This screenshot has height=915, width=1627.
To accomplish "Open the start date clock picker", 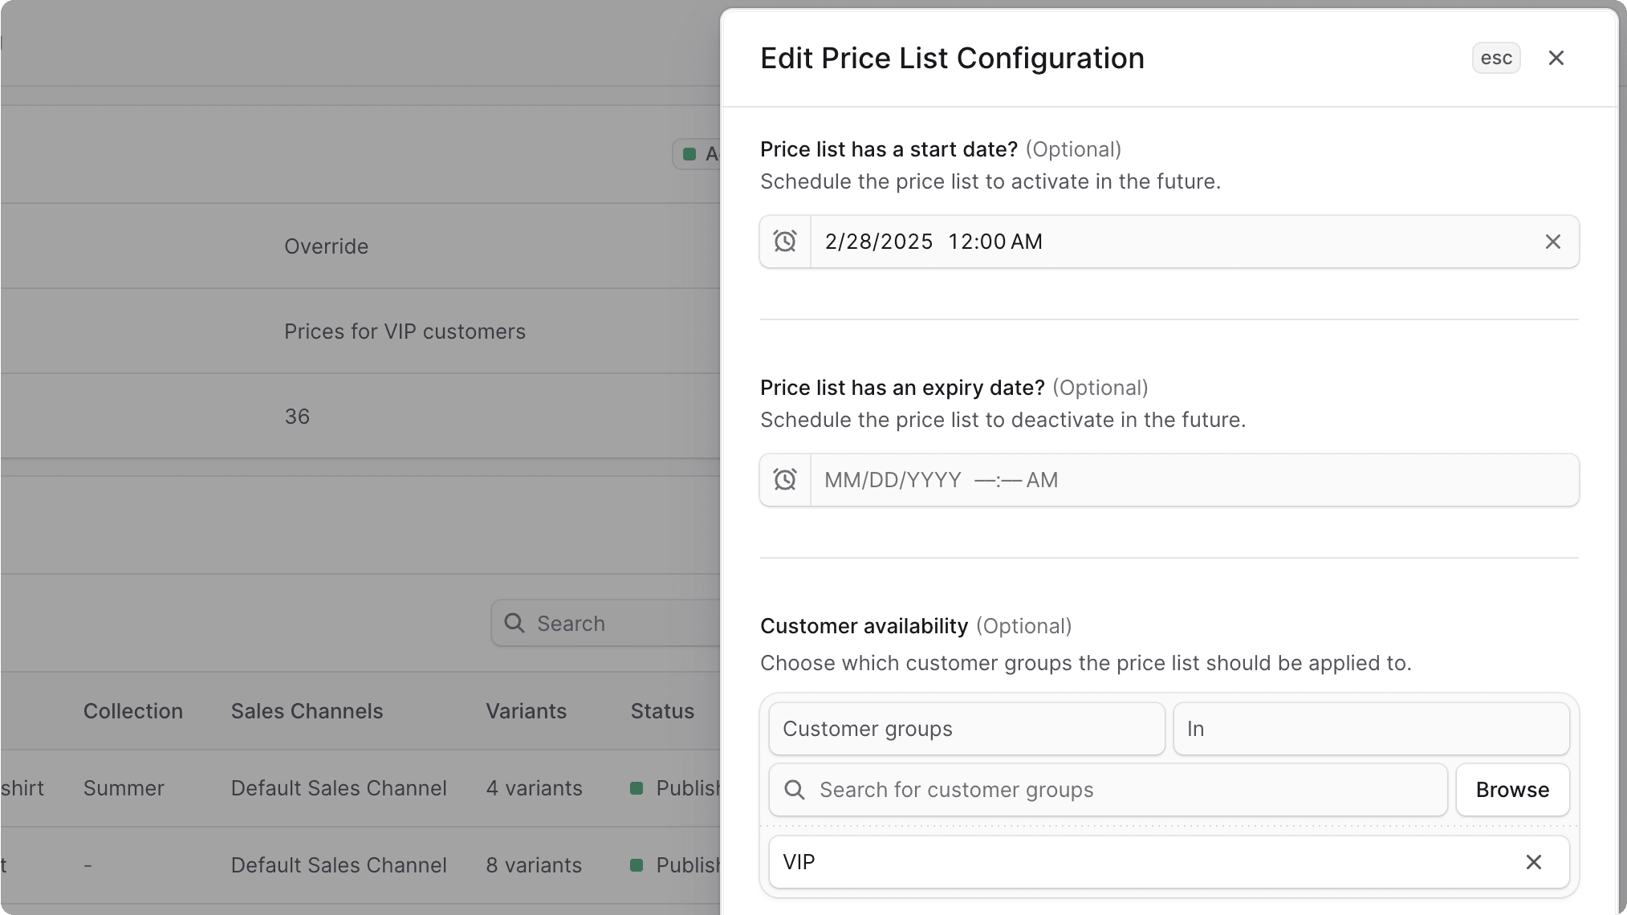I will [785, 241].
